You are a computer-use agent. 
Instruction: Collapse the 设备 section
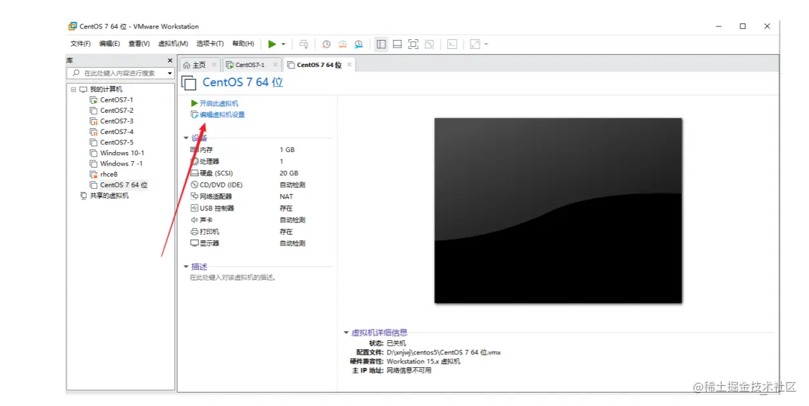tap(186, 138)
